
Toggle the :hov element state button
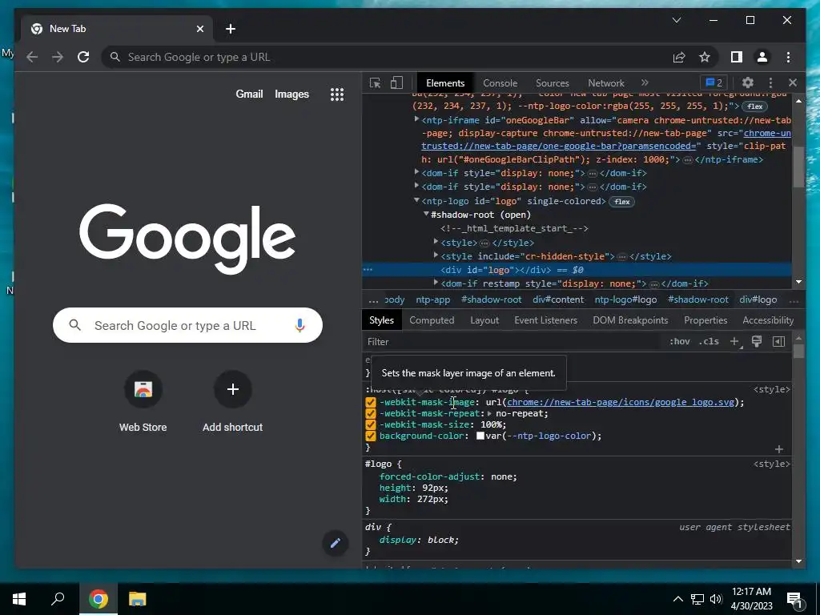pyautogui.click(x=679, y=341)
